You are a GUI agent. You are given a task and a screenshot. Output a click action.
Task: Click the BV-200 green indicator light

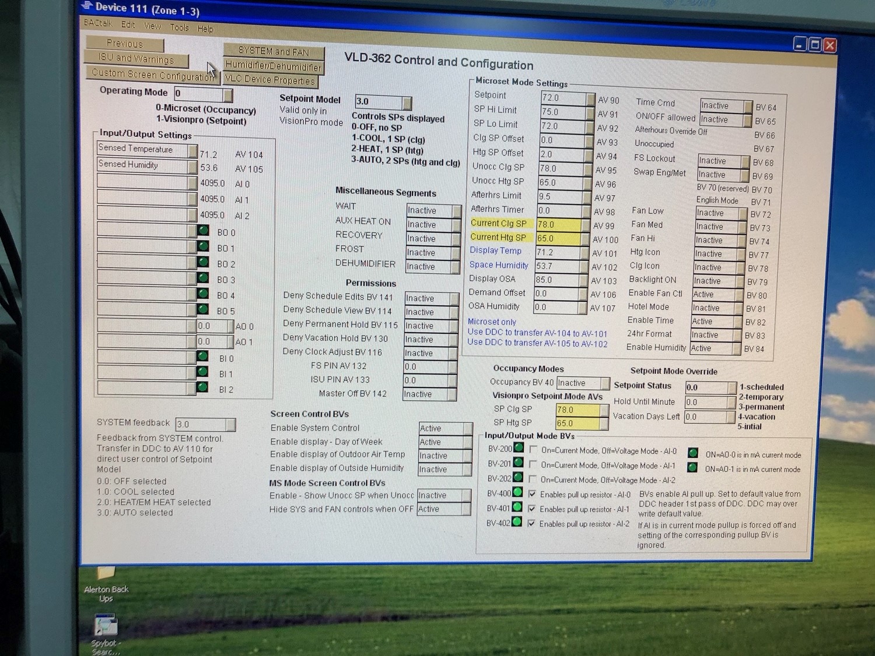518,448
